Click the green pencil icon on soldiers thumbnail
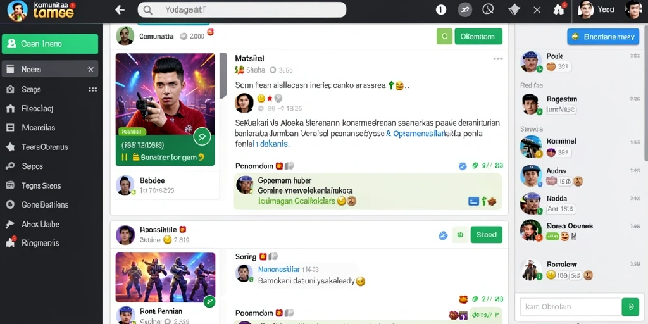The image size is (648, 324). 209,302
